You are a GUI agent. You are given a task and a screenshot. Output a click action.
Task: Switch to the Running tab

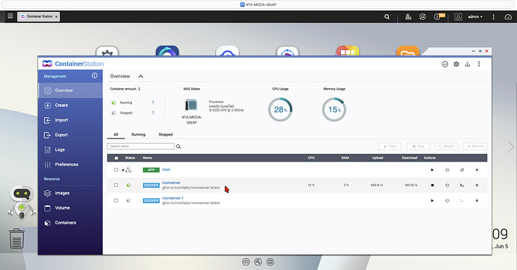(138, 135)
